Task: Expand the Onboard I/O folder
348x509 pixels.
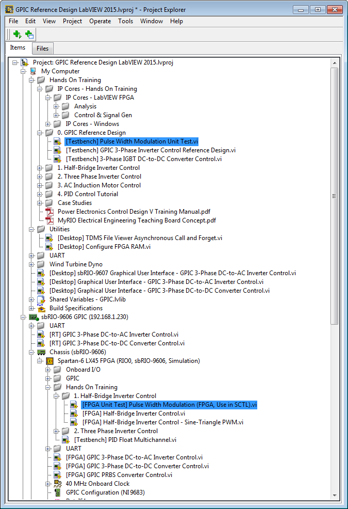Action: 48,370
